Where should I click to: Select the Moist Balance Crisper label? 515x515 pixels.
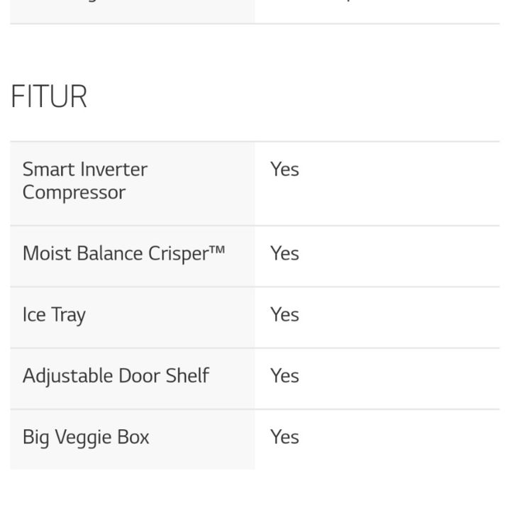click(x=124, y=254)
